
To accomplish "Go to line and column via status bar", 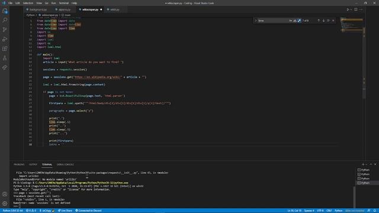I will click(294, 211).
